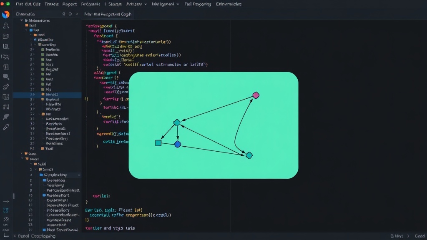Select the wrench icon in left sidebar
The height and width of the screenshot is (240, 427).
pos(6,127)
